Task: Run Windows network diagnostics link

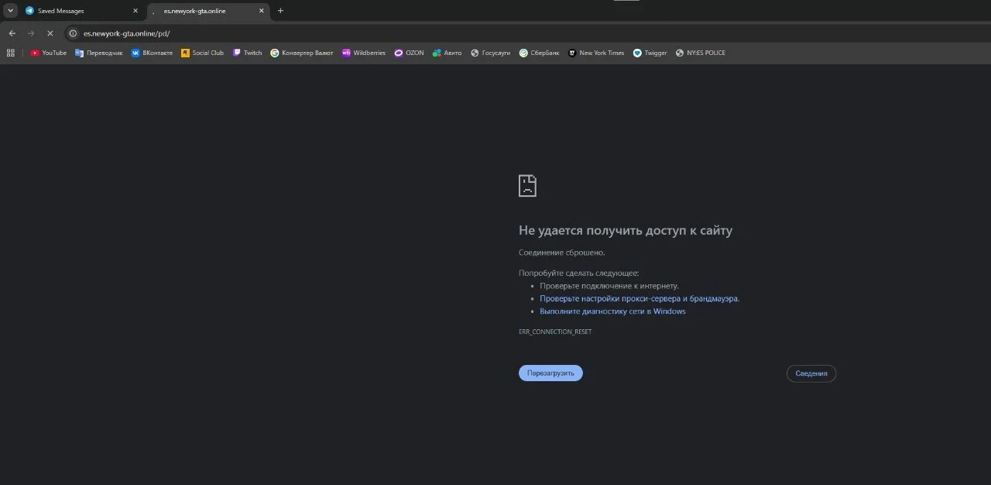Action: click(x=612, y=311)
